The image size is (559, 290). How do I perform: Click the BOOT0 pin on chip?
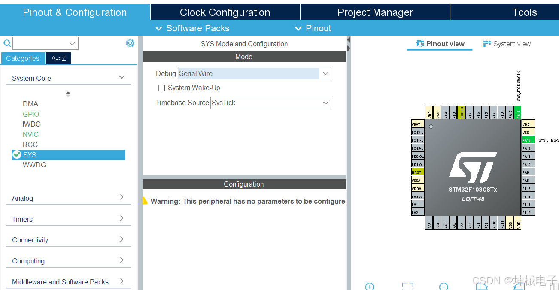coord(462,113)
